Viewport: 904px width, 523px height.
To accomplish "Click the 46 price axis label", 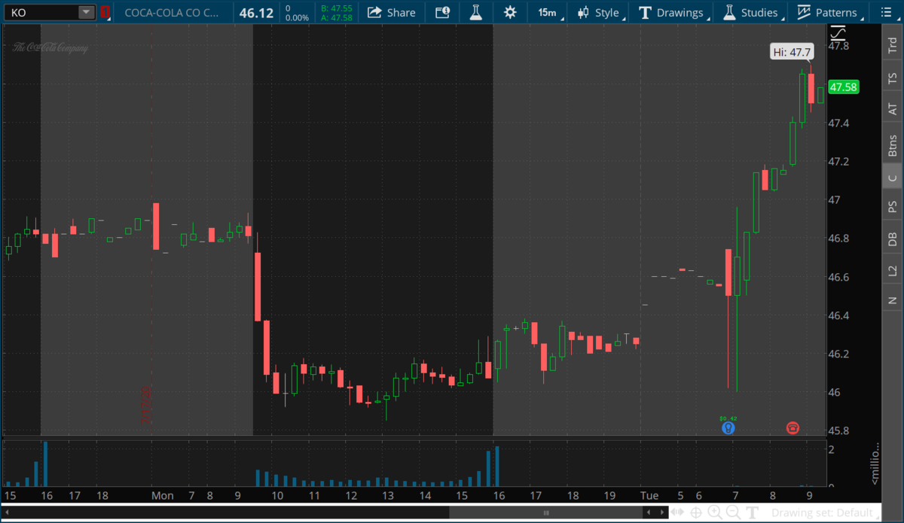I will click(834, 393).
